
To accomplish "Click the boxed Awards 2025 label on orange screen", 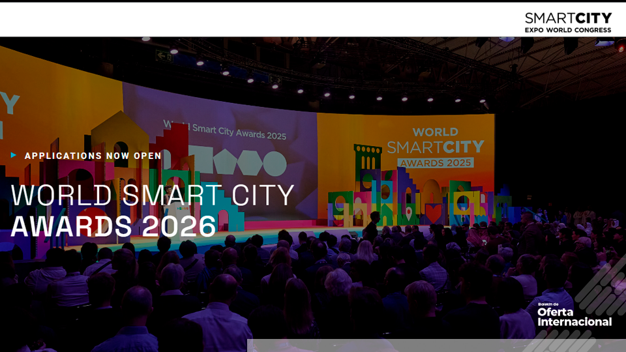I will (x=436, y=162).
